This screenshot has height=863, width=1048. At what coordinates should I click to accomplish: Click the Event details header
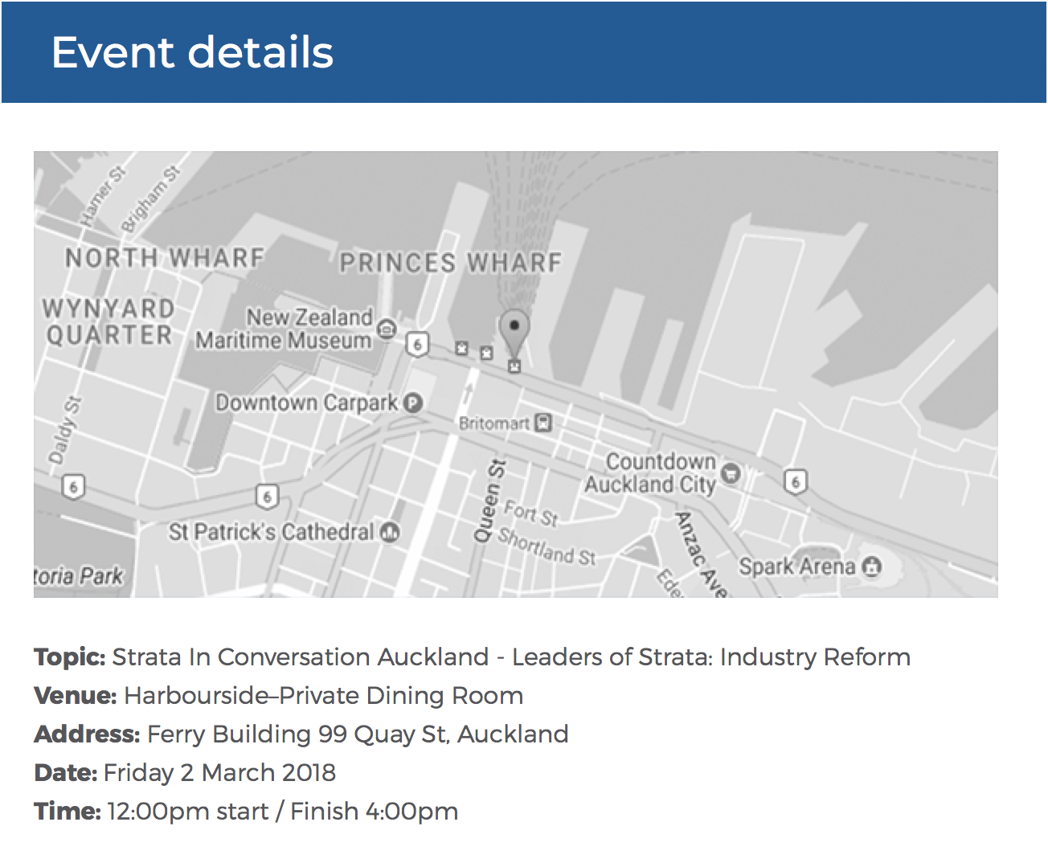tap(192, 53)
